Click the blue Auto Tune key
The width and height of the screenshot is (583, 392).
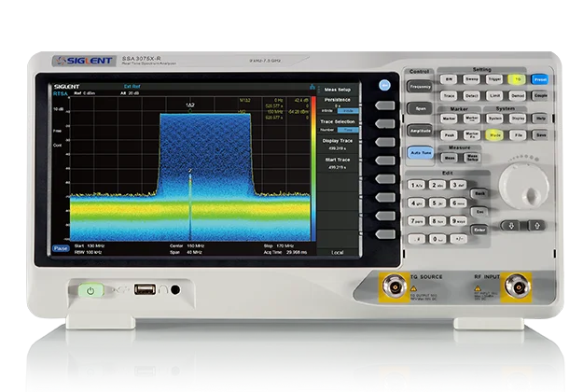coord(421,153)
